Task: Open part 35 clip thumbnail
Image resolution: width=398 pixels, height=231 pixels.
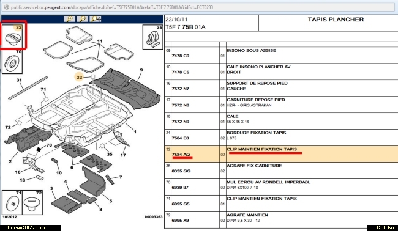Action: (152, 37)
